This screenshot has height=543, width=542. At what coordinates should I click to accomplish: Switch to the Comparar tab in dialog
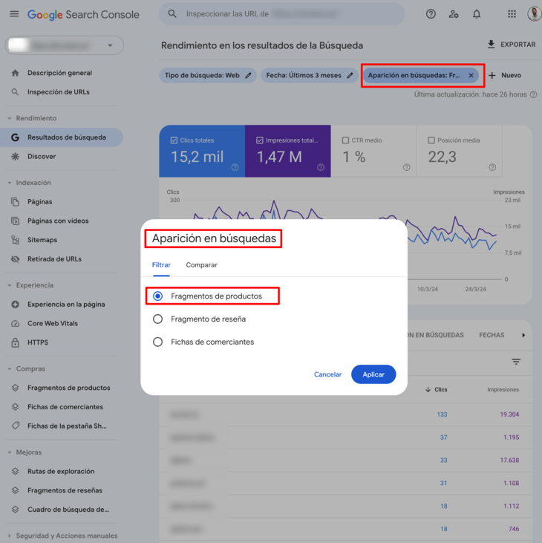201,265
